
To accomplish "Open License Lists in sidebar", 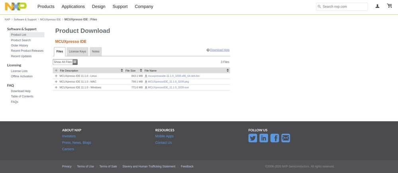I will pos(19,71).
